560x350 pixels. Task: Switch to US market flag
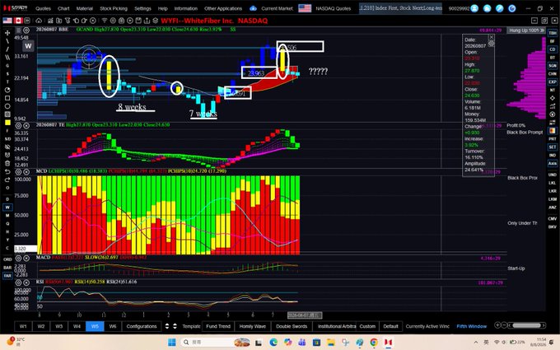[x=7, y=21]
